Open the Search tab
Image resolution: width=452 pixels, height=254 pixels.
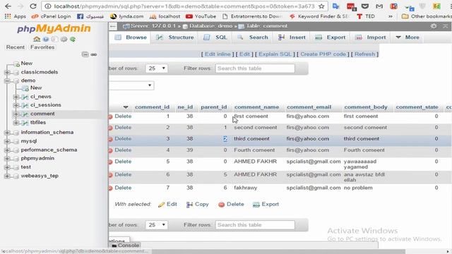253,37
